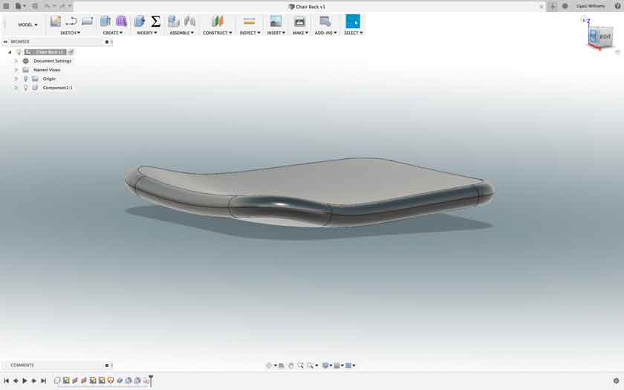624x390 pixels.
Task: Open the Scripts and Add-Ins icon
Action: (325, 22)
